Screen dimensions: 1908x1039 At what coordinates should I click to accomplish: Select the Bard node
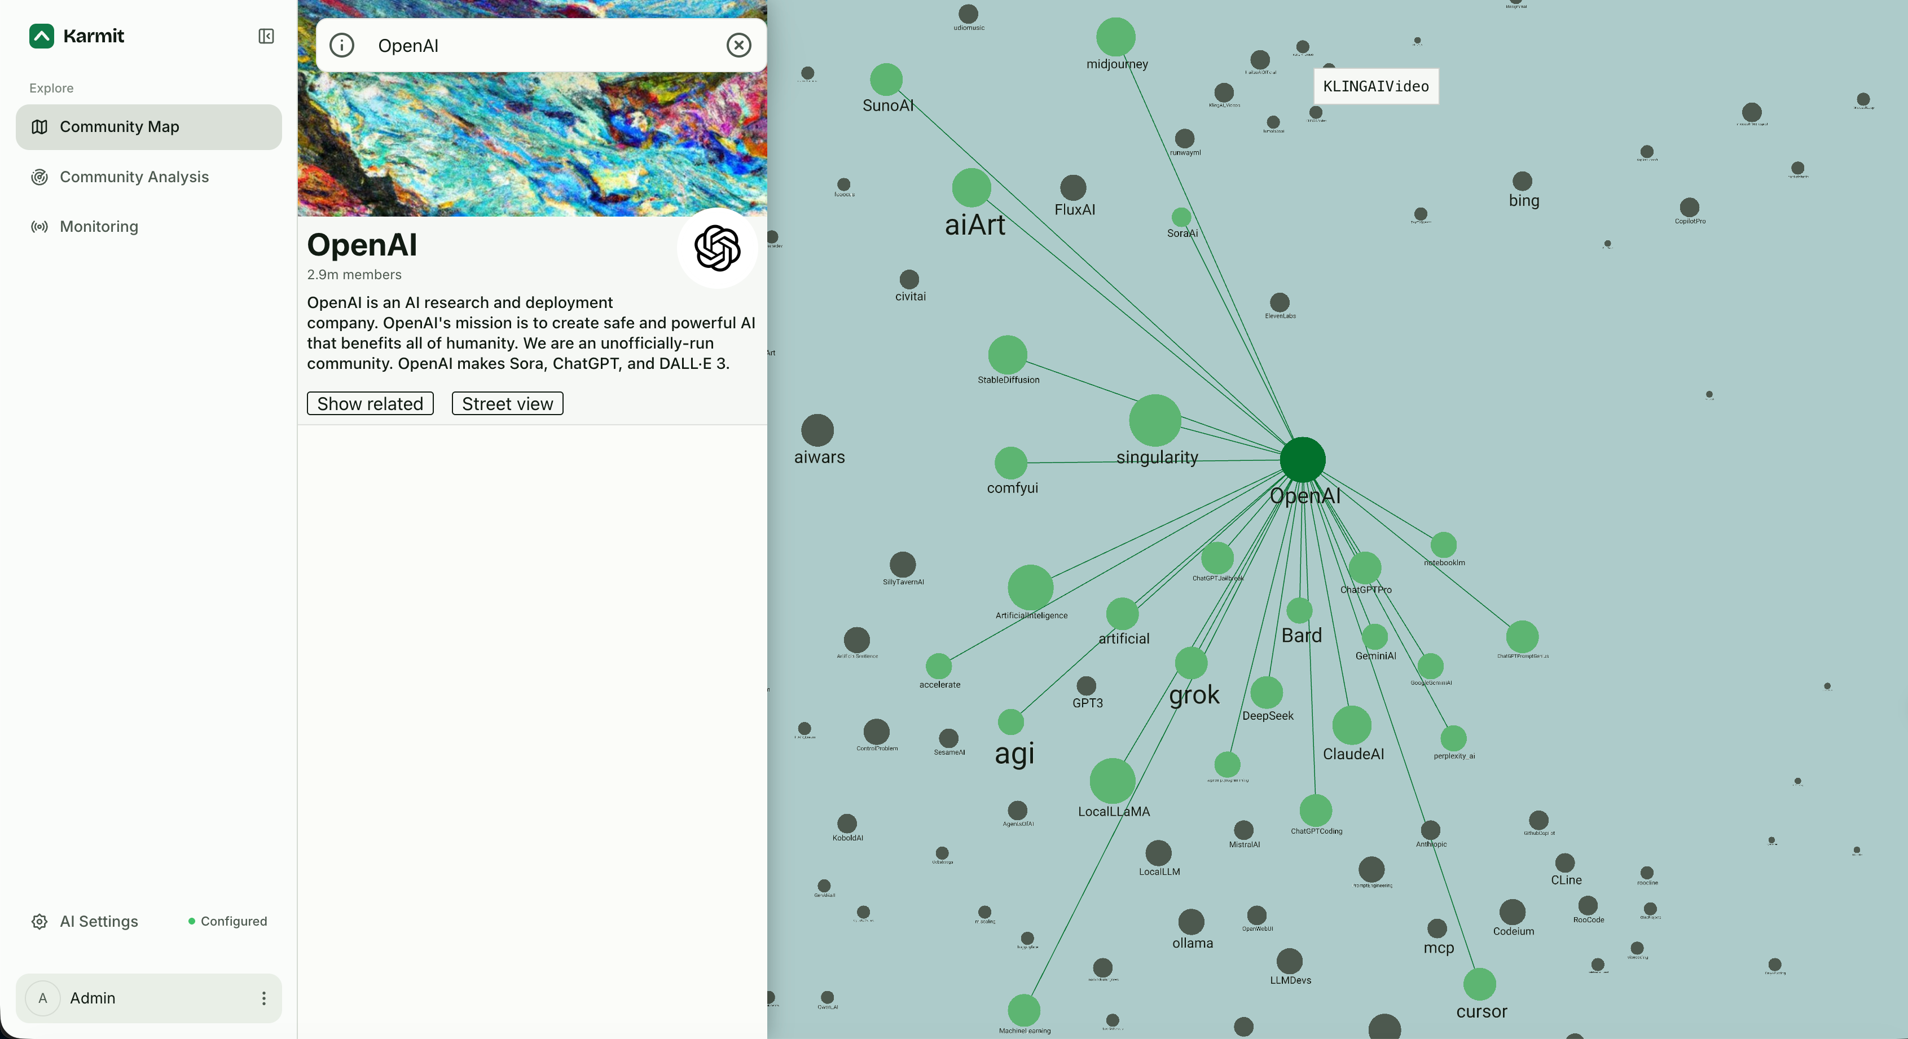(1299, 611)
